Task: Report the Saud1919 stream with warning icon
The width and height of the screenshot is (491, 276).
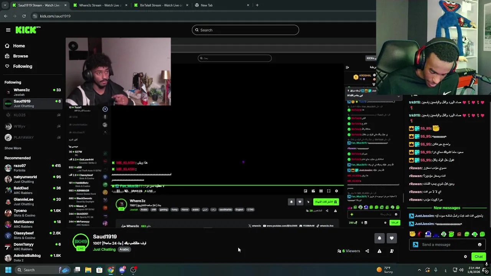Action: [379, 251]
